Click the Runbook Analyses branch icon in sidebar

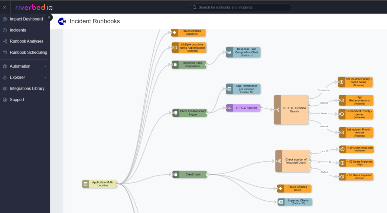(x=5, y=41)
